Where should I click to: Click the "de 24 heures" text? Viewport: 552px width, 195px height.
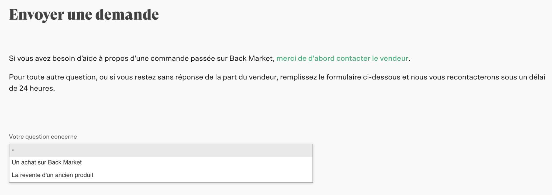[x=32, y=88]
